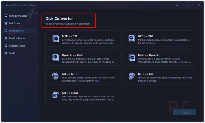Image resolution: width=205 pixels, height=123 pixels.
Task: Maximize the iBeesoft window
Action: point(193,5)
